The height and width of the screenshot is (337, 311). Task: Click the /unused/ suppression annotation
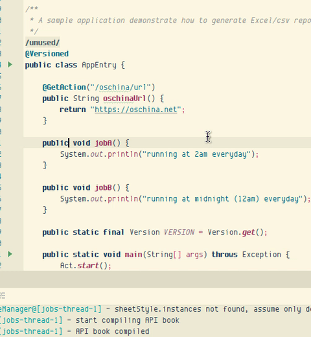43,43
